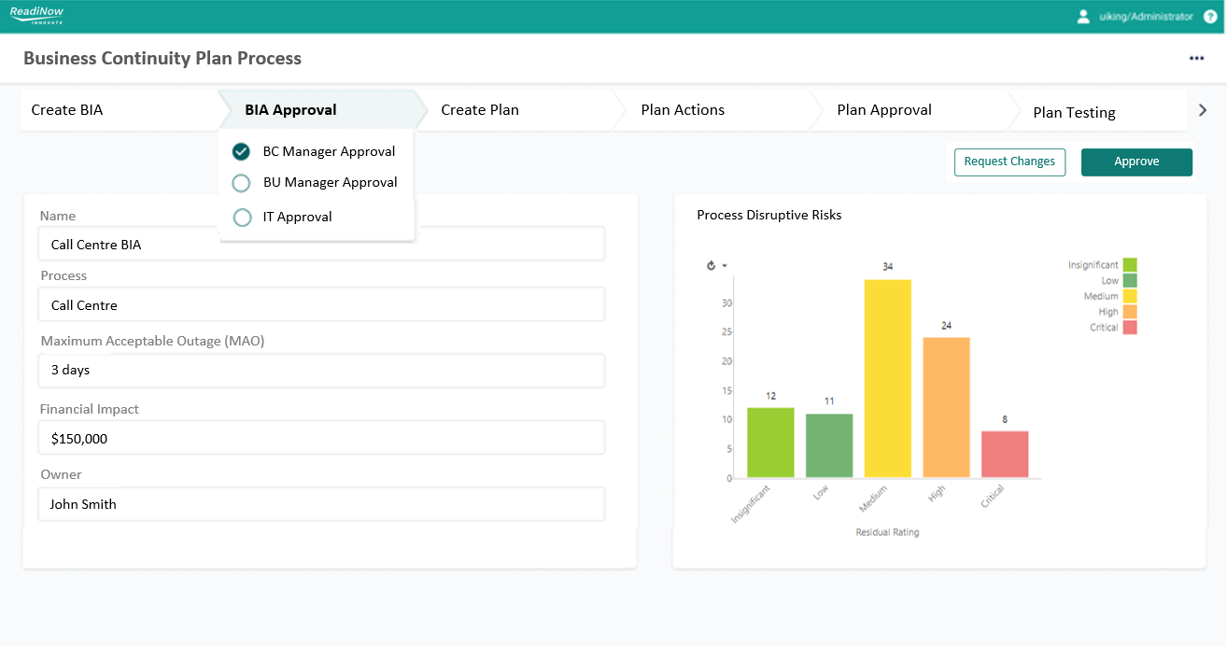
Task: Click the Request Changes button
Action: point(1009,162)
